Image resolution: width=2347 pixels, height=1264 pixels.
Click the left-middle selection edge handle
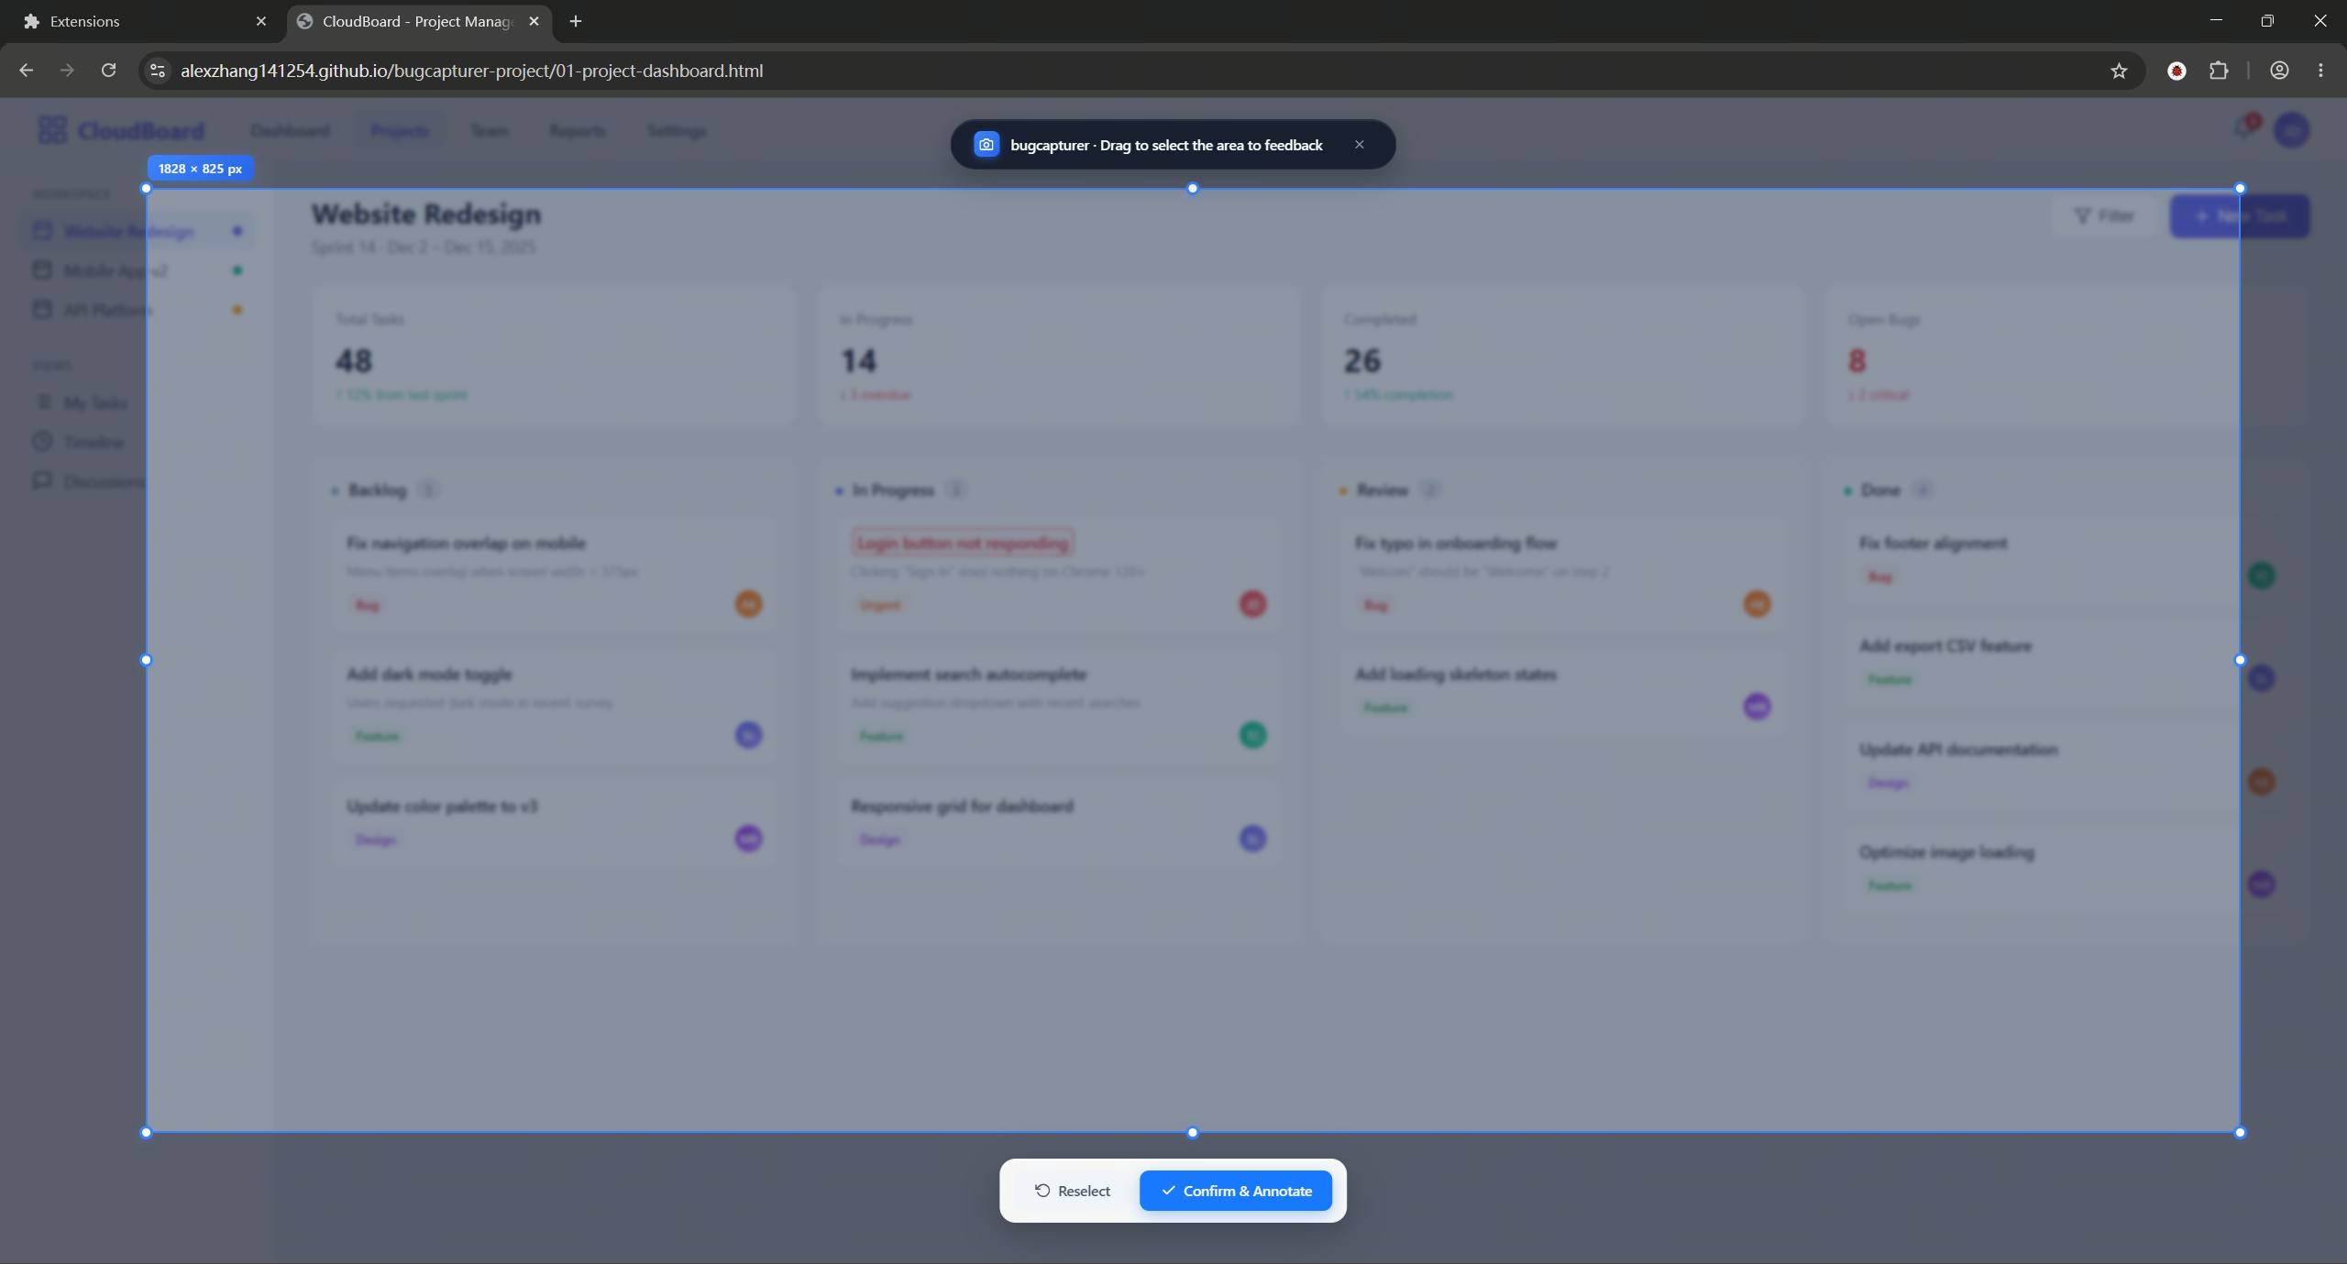[x=146, y=660]
